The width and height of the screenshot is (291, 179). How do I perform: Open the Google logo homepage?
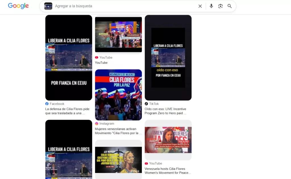click(18, 6)
